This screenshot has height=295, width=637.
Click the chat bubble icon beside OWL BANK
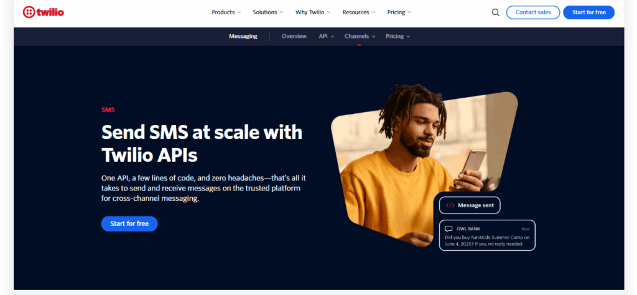coord(449,229)
